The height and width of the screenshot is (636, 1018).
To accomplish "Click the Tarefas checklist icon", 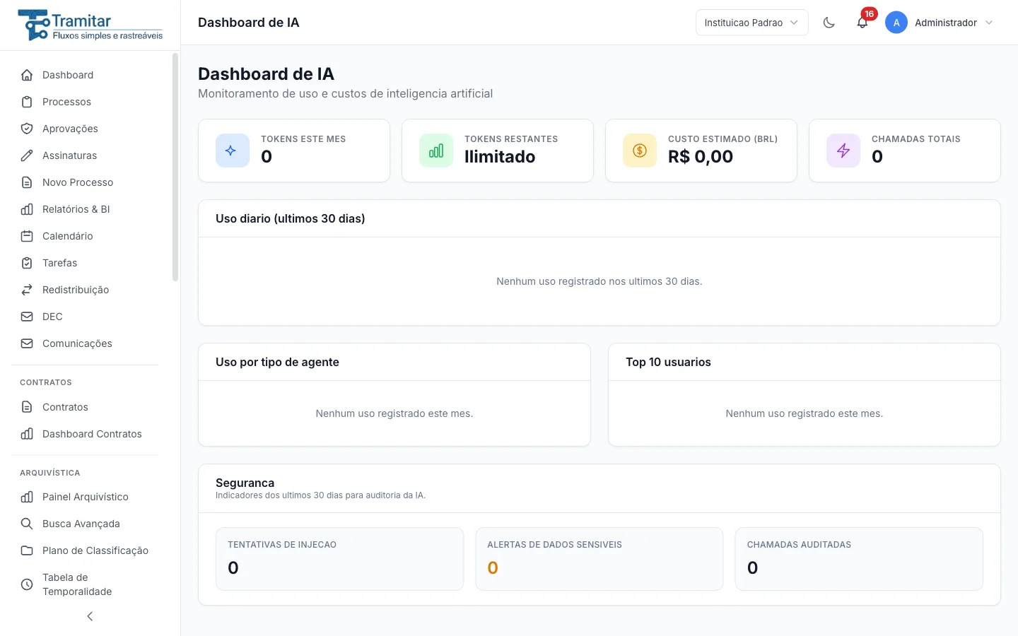I will point(27,263).
